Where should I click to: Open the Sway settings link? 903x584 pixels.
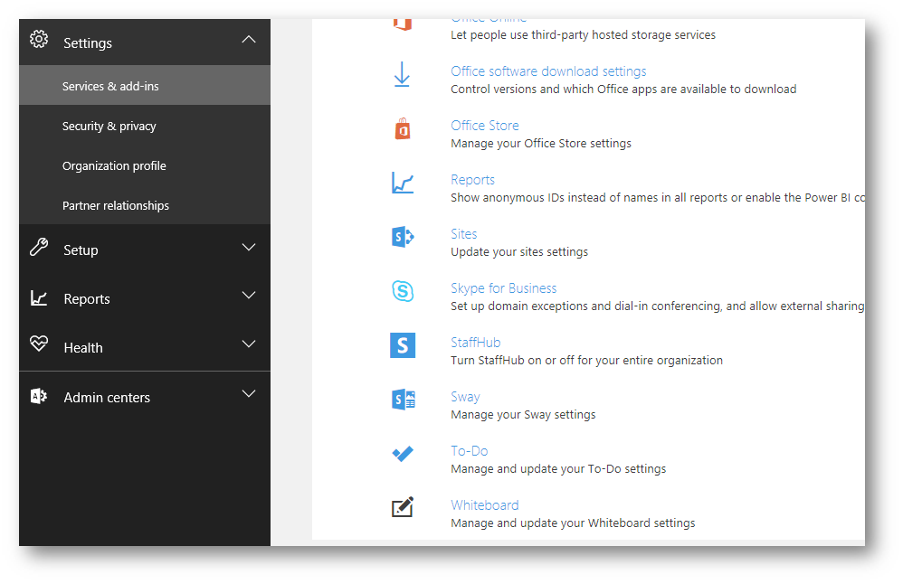coord(465,397)
